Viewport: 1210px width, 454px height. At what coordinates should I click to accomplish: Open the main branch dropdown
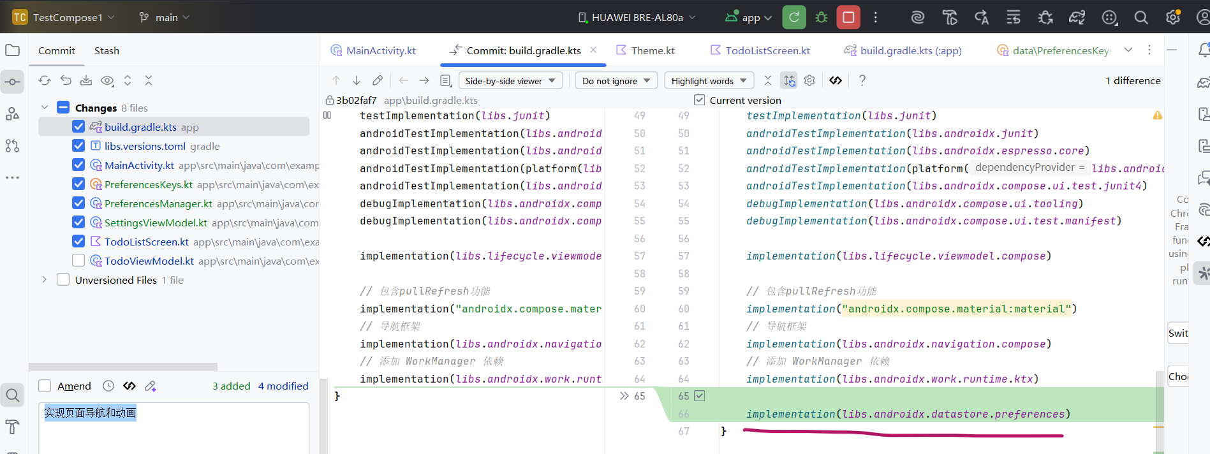pos(165,17)
